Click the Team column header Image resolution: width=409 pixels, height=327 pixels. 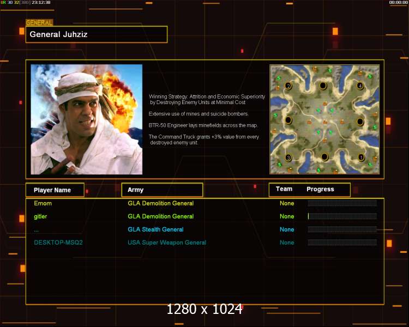coord(284,189)
